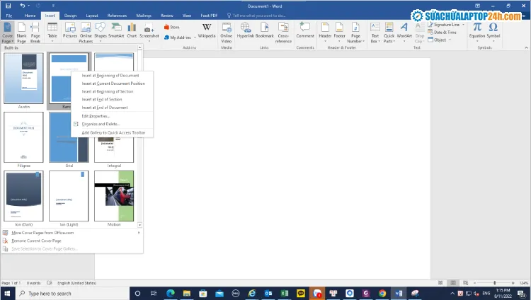Click the Screenshot tool
The width and height of the screenshot is (531, 300).
coord(149,32)
